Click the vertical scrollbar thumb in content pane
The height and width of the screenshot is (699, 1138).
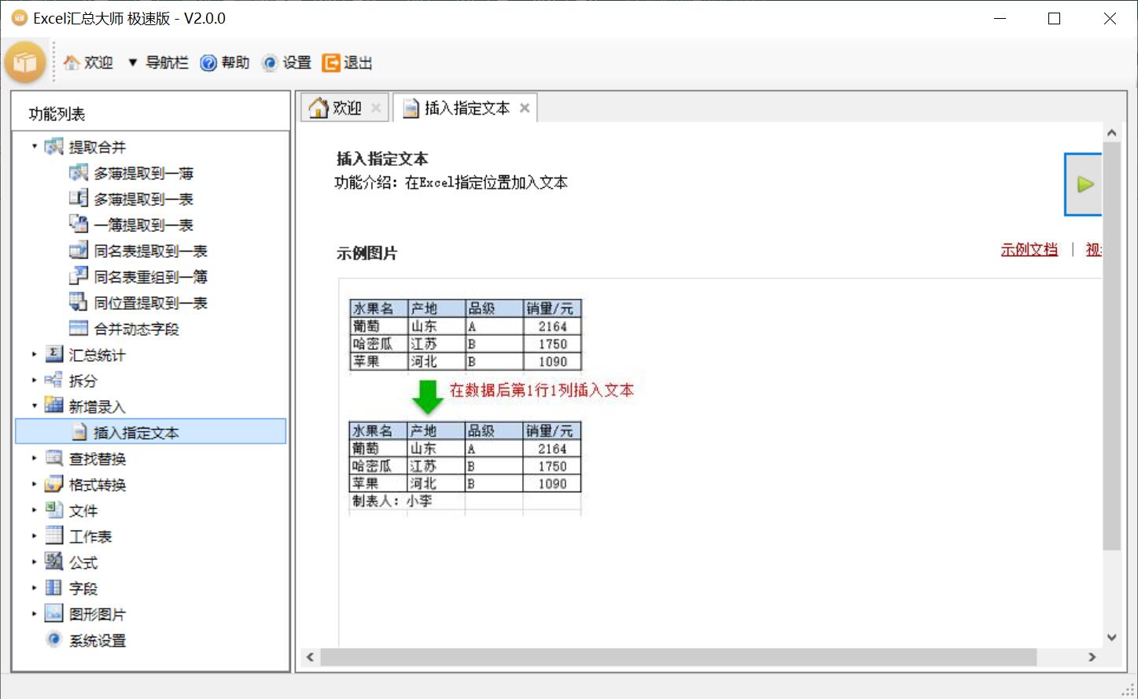tap(1111, 345)
